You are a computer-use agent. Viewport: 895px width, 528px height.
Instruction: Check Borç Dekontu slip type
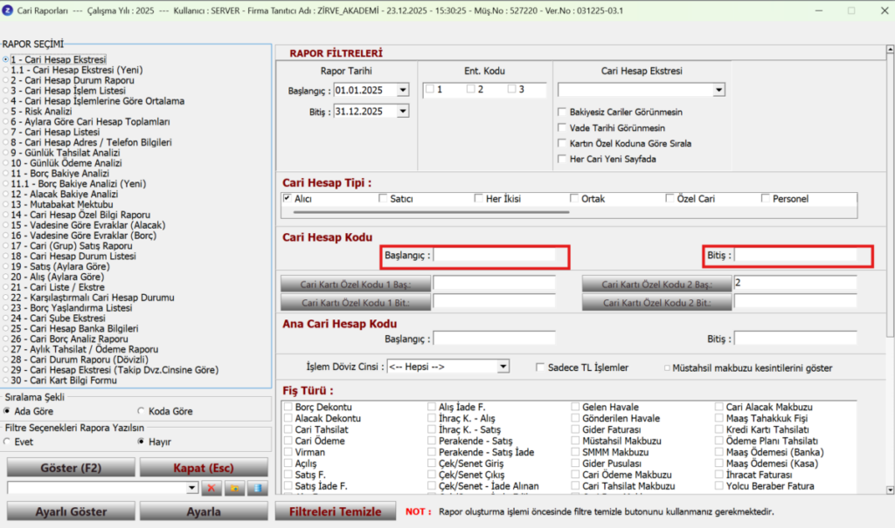tap(288, 407)
